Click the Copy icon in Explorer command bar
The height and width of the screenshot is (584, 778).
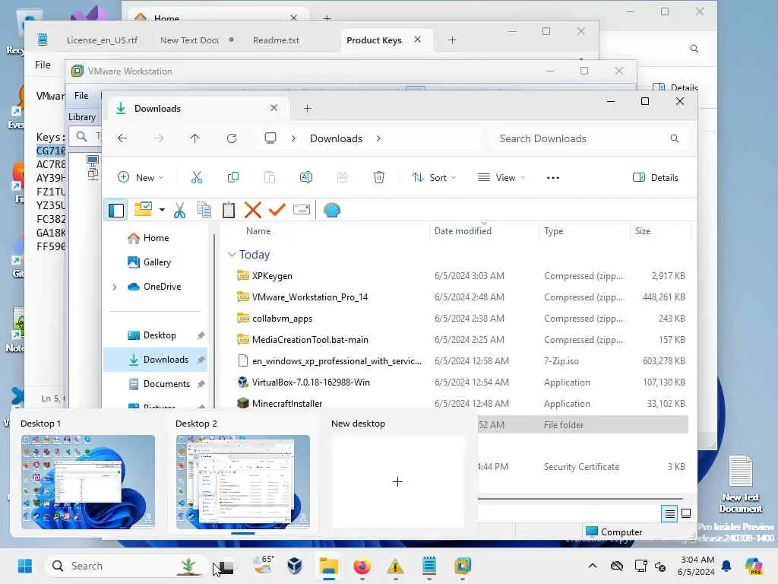coord(232,177)
